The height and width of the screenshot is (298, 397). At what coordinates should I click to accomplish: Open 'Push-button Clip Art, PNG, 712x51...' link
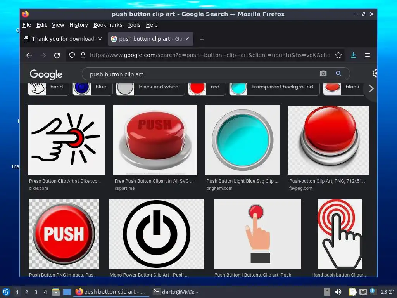[327, 181]
